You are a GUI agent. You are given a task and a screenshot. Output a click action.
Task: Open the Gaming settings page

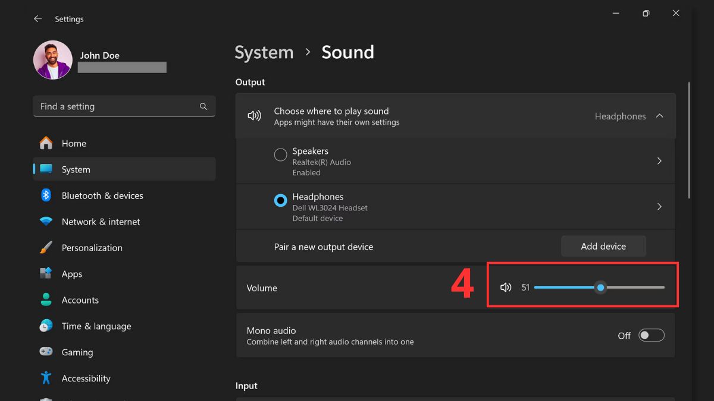tap(77, 352)
